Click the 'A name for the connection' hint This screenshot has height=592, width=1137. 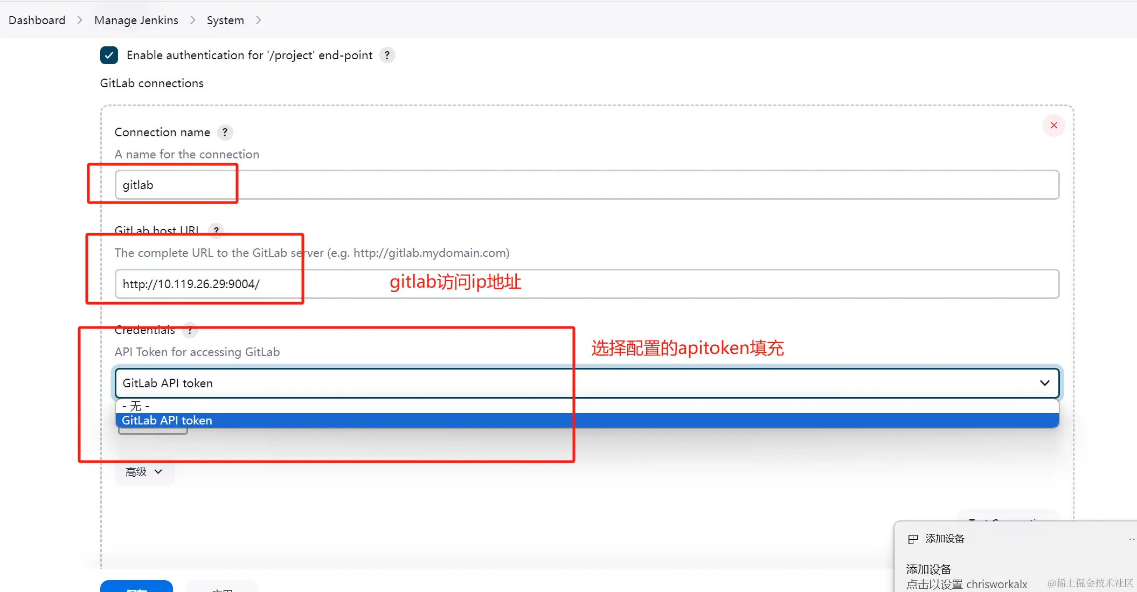pos(187,154)
